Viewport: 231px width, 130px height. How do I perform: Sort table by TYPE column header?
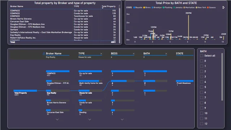click(77, 6)
